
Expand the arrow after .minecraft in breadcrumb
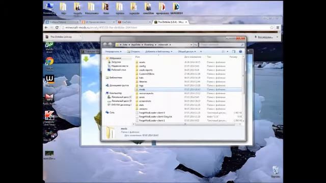pos(170,45)
